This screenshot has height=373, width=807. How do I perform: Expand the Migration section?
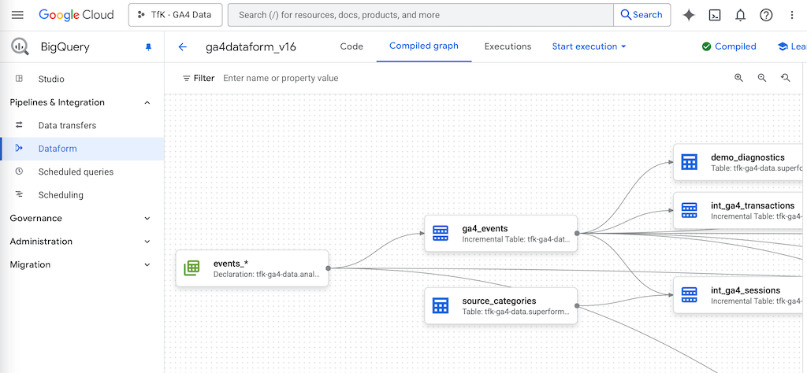(x=82, y=264)
